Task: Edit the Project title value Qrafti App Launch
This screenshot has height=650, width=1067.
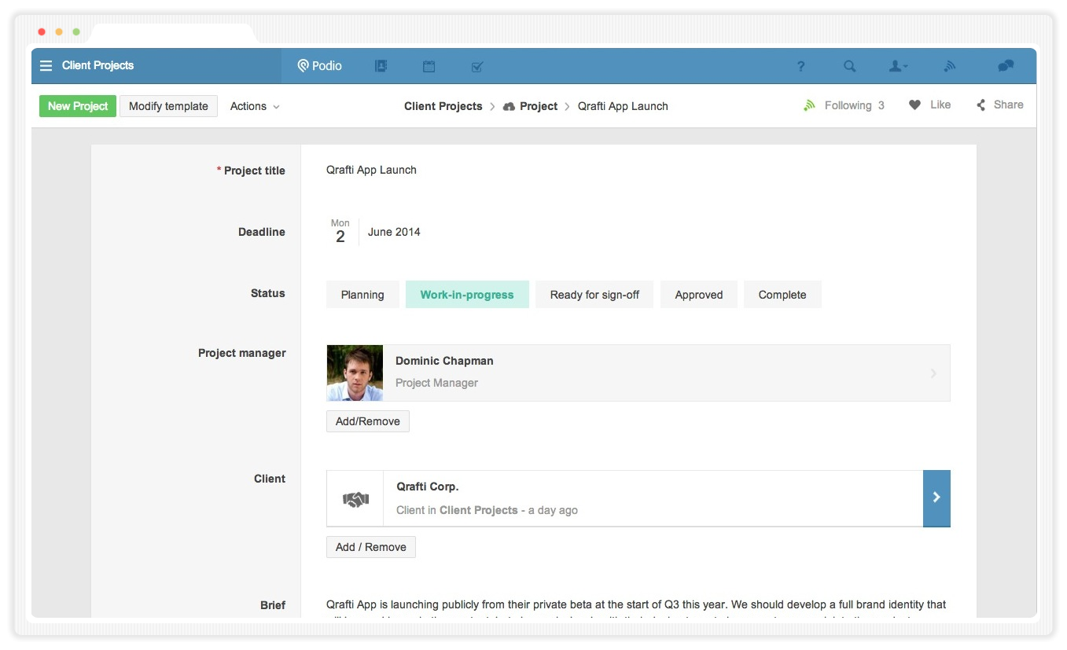Action: point(371,170)
